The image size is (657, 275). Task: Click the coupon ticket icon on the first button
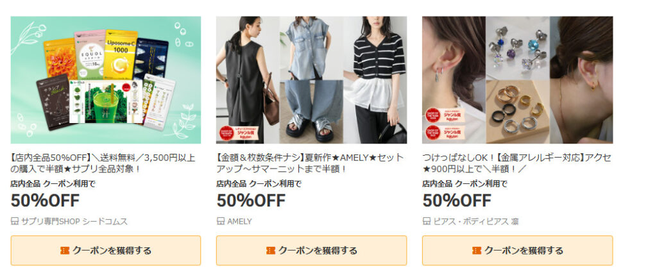(65, 250)
